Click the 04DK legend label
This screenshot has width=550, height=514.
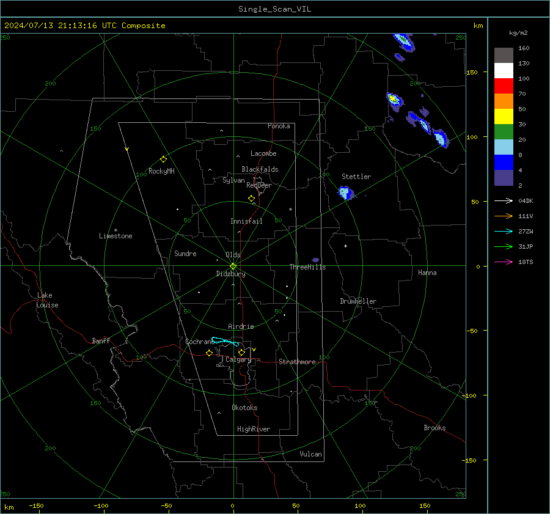pos(526,201)
